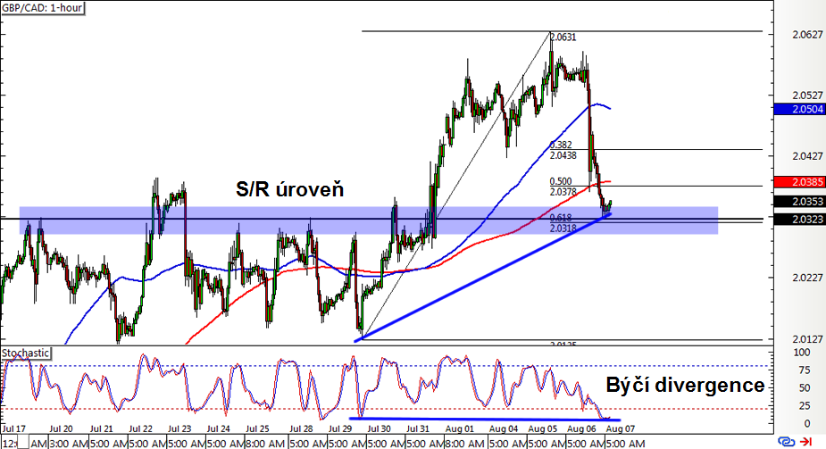Click the 3:00 AM time cell

coord(69,444)
